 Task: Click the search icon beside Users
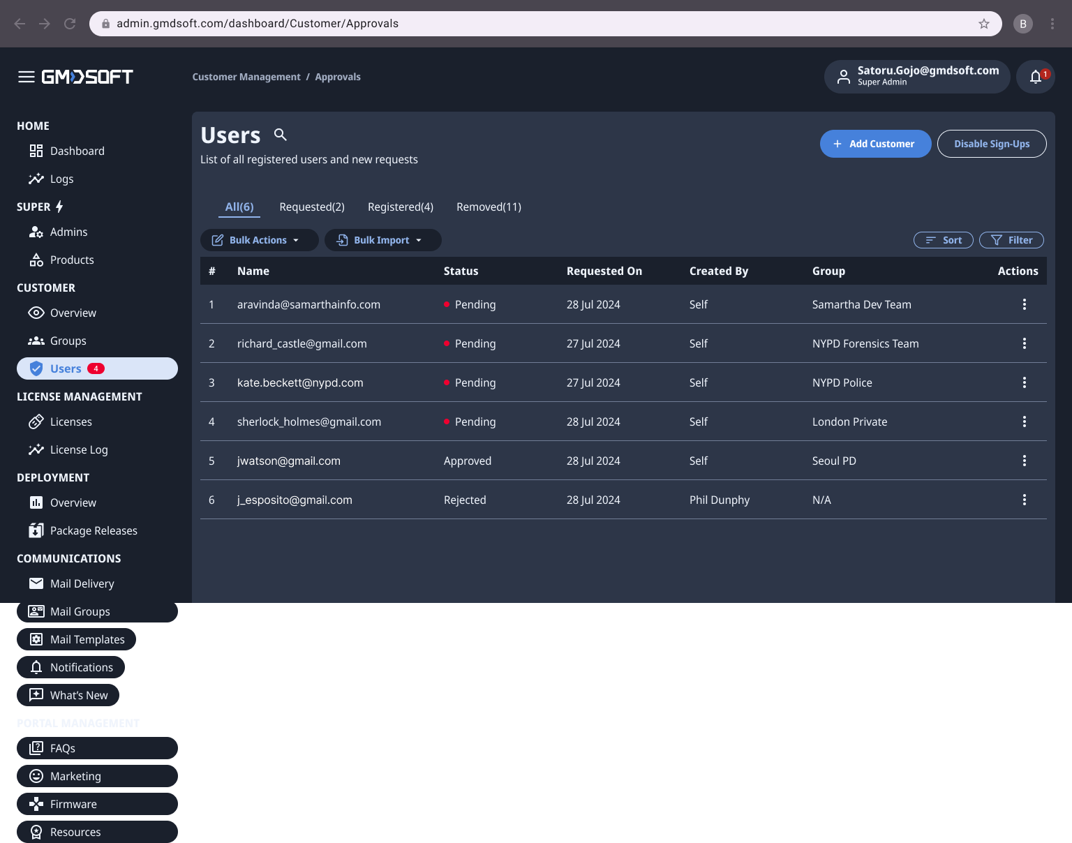pyautogui.click(x=281, y=135)
